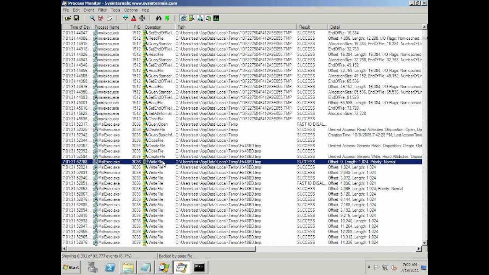Open a saved log with the Open toolbar icon
This screenshot has height=275, width=489.
pyautogui.click(x=68, y=18)
